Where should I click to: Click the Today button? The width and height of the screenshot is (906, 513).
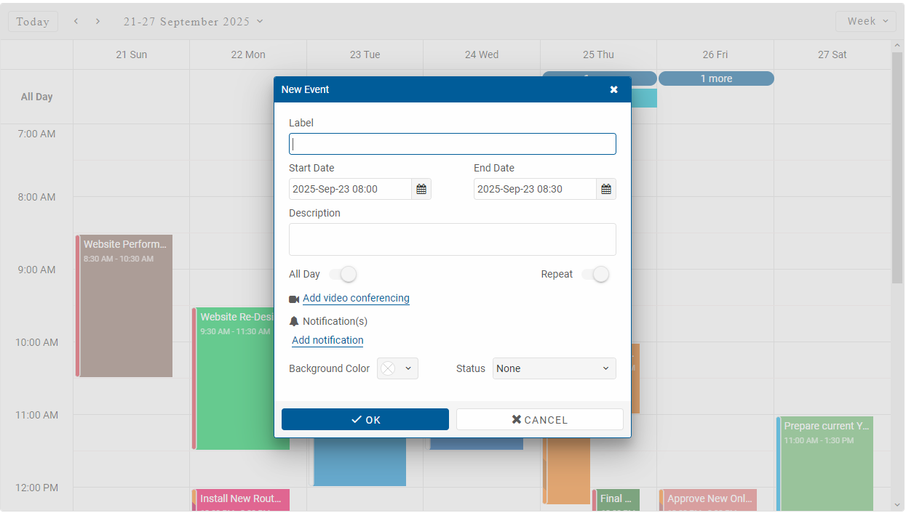33,21
